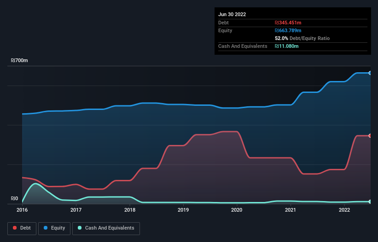The width and height of the screenshot is (378, 242).
Task: Click Cash And Equivalents label in tooltip
Action: point(243,46)
